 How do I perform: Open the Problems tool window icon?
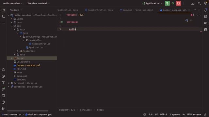tap(3, 102)
